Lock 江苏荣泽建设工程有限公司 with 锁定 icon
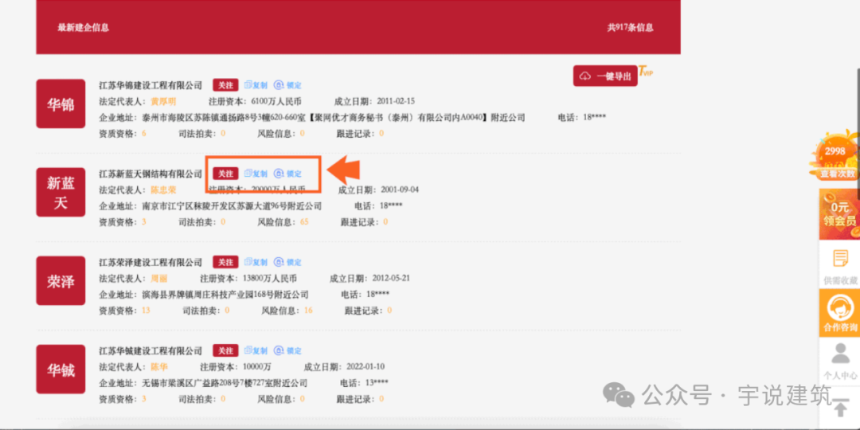The image size is (860, 430). 287,262
